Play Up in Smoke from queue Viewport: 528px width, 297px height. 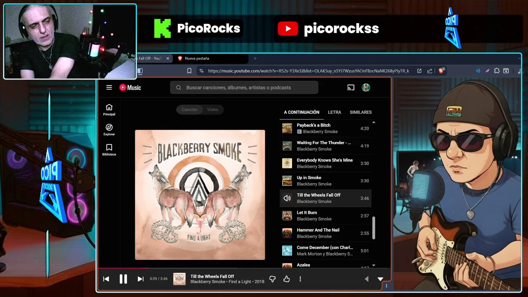click(x=325, y=181)
